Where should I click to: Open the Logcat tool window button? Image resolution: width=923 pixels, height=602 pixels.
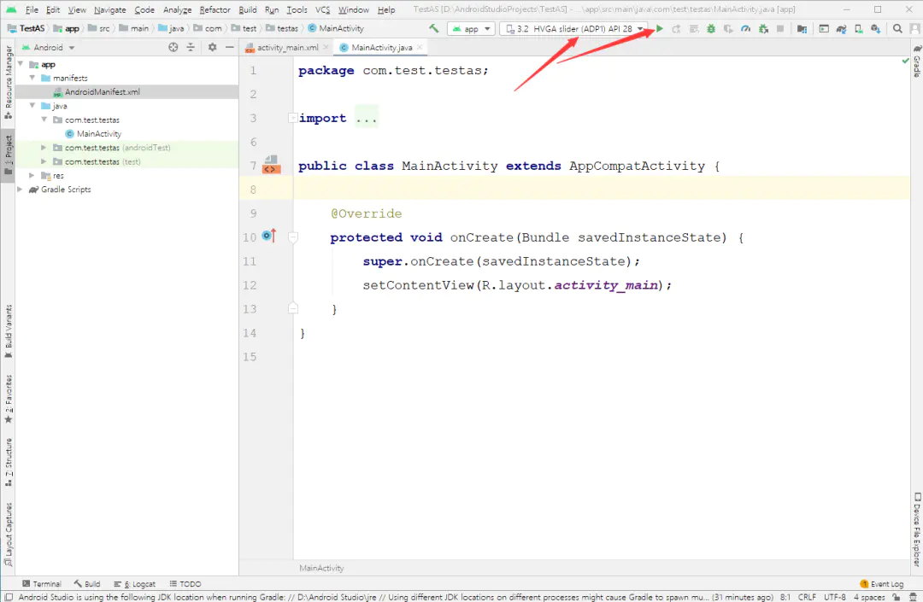click(135, 584)
